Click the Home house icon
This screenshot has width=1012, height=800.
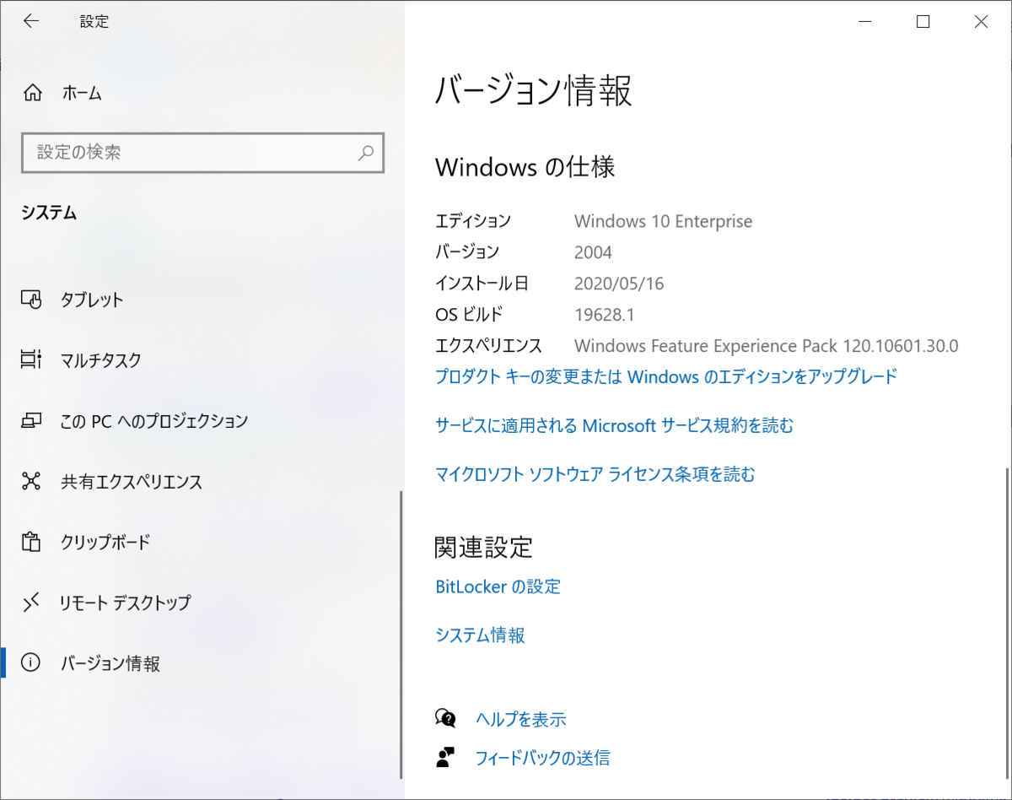31,93
